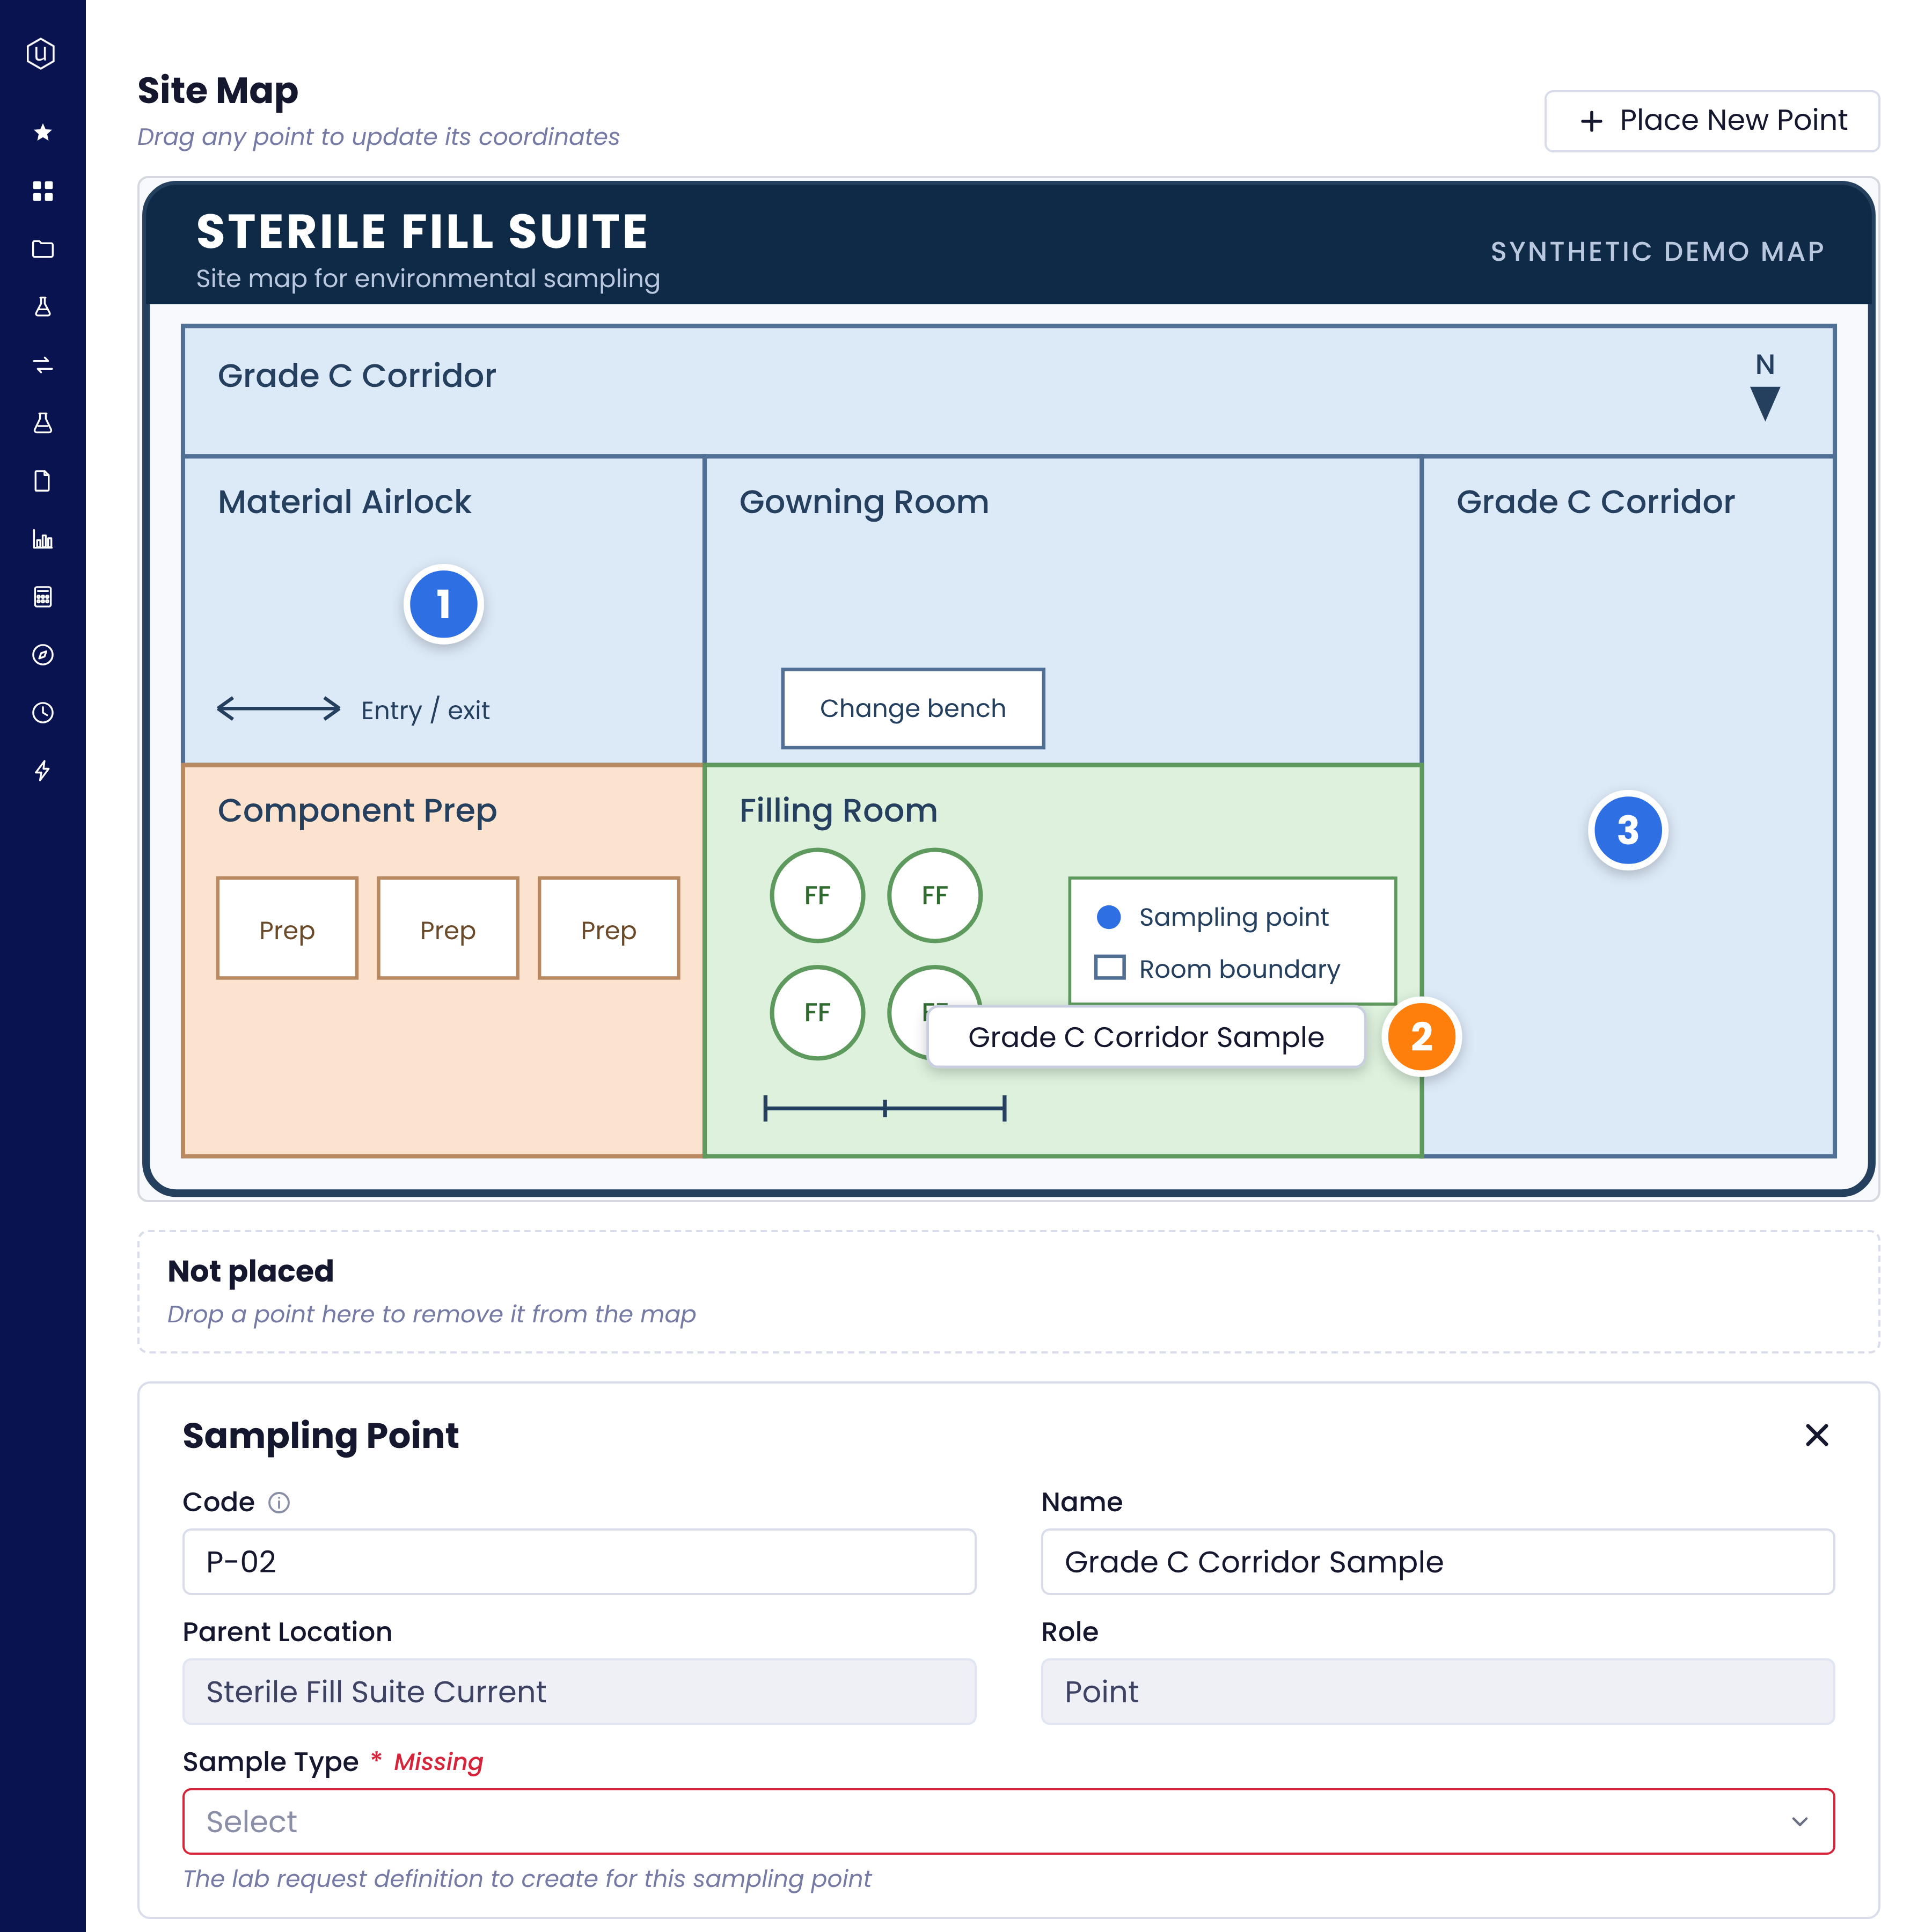The height and width of the screenshot is (1932, 1932).
Task: Click the Parent Location field
Action: point(579,1691)
